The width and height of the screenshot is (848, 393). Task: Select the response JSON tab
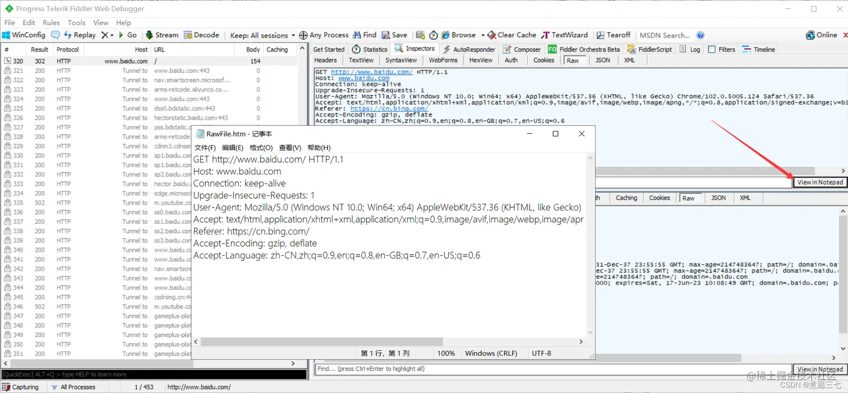click(x=718, y=198)
